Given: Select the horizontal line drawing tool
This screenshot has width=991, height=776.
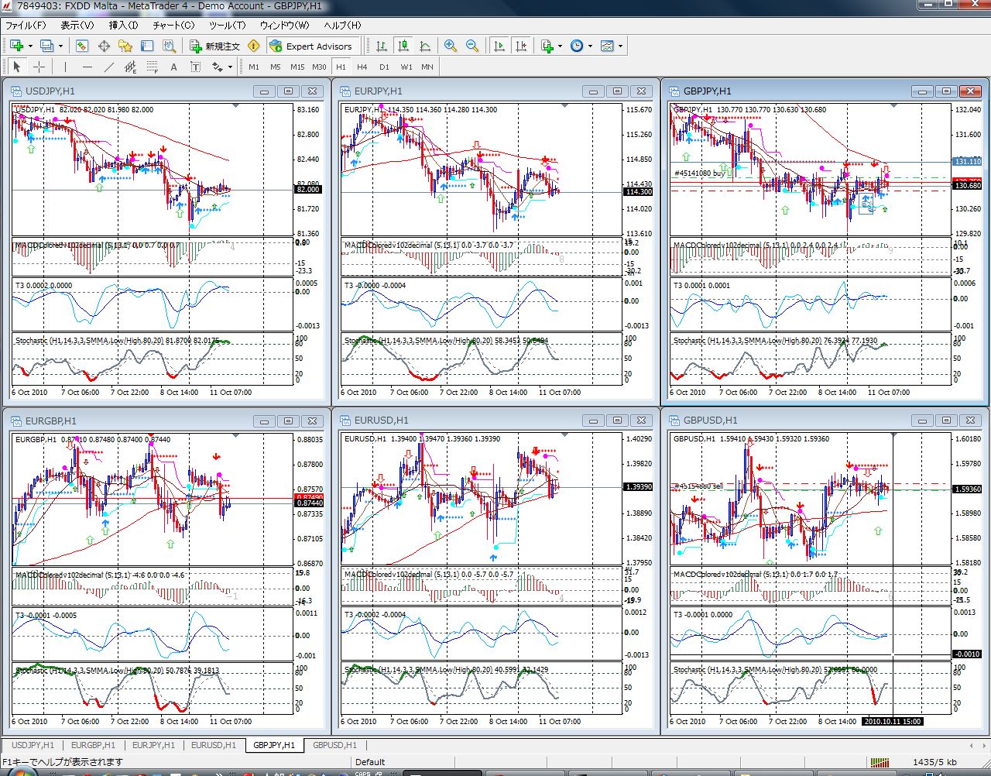Looking at the screenshot, I should 87,67.
